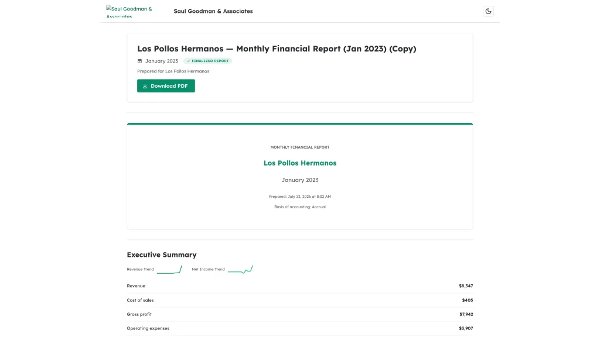Click the 'MONTHLY FINANCIAL REPORT' cover label
Image resolution: width=600 pixels, height=337 pixels.
click(300, 147)
